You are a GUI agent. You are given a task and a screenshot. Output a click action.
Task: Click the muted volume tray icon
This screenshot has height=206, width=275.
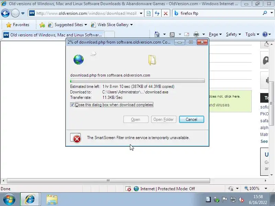pos(241,199)
